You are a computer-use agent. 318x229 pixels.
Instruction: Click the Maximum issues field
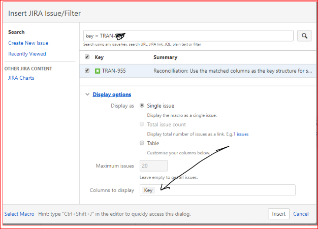(153, 166)
